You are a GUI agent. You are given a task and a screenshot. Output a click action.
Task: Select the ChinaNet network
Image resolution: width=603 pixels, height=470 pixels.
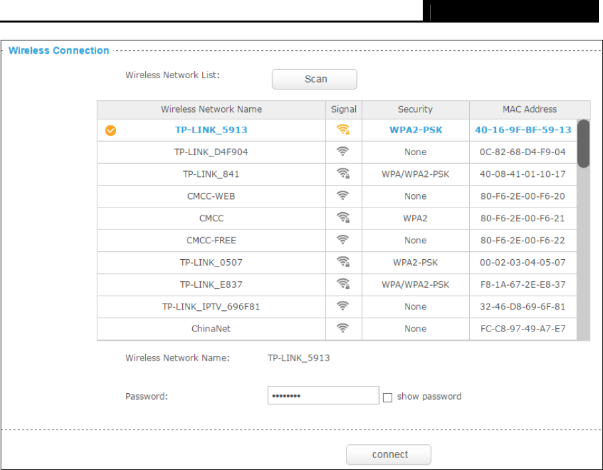(x=211, y=329)
